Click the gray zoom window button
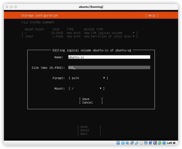Screen dimensions: 182x149 pyautogui.click(x=16, y=7)
